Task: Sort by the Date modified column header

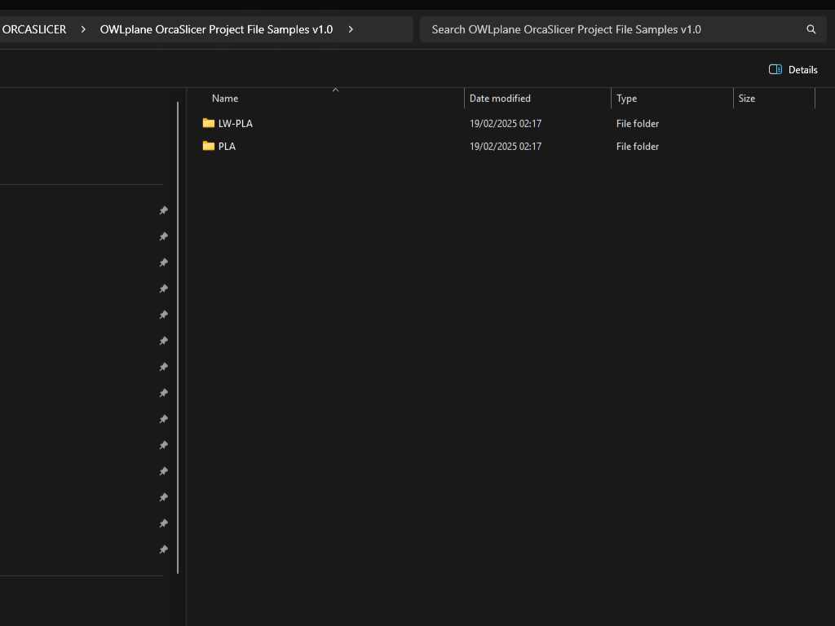Action: 500,99
